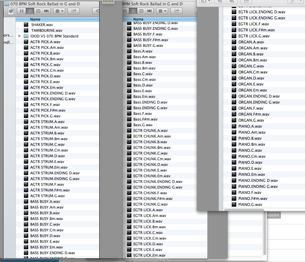305x262 pixels.
Task: Click share icon in right window toolbar
Action: click(x=246, y=2)
